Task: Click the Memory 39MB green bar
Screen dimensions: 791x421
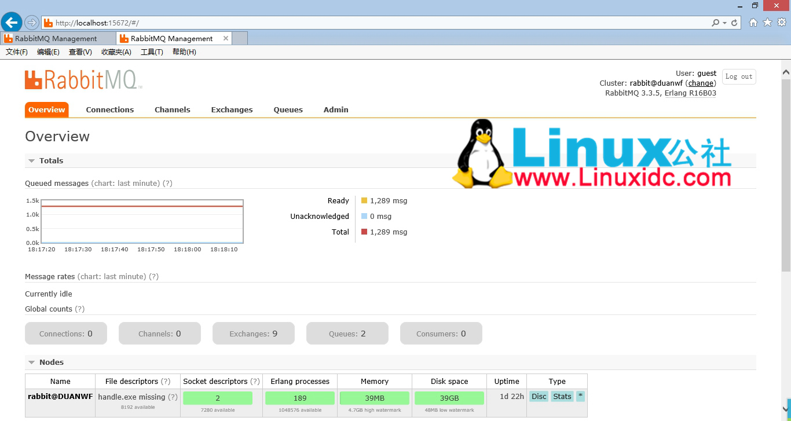Action: pos(375,398)
